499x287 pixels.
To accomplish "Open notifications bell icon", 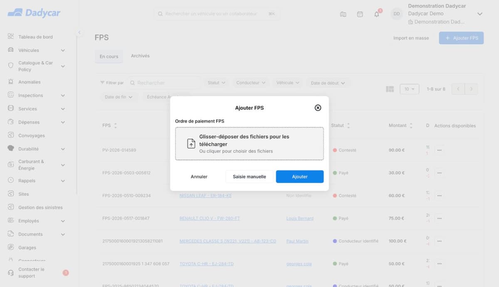I will [377, 14].
